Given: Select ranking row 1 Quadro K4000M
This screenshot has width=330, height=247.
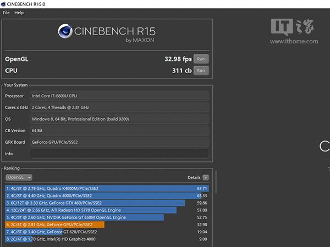Looking at the screenshot, I should 107,188.
